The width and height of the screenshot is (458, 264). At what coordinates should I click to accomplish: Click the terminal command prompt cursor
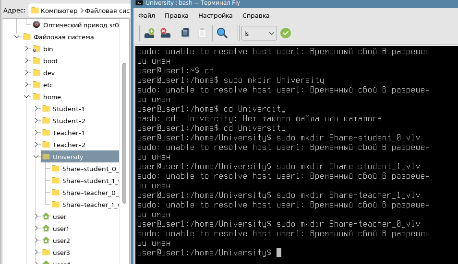pyautogui.click(x=278, y=253)
